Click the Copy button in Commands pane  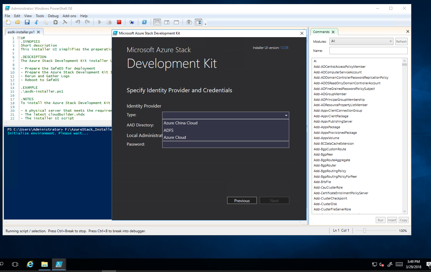click(x=404, y=220)
